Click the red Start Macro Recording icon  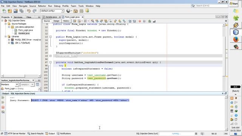pos(140,21)
